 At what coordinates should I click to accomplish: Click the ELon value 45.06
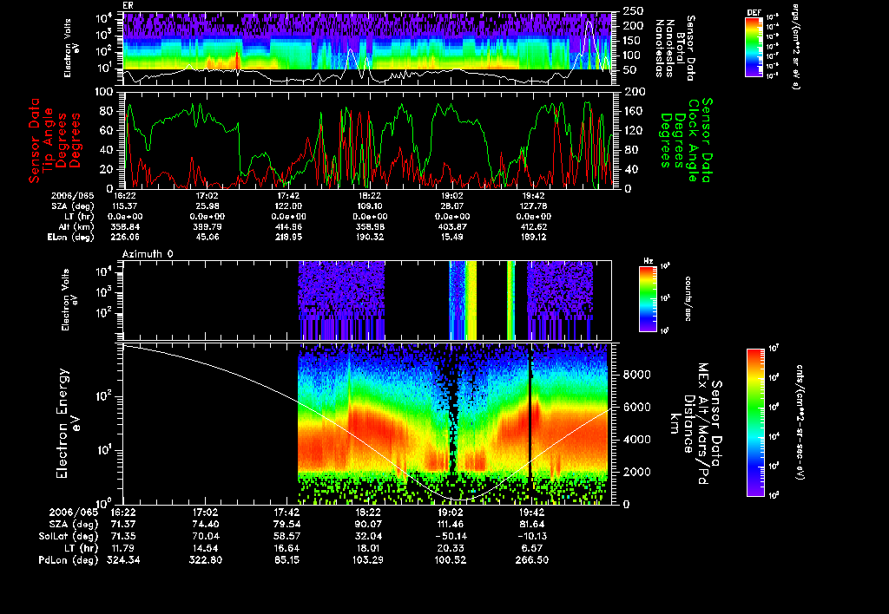(x=207, y=238)
